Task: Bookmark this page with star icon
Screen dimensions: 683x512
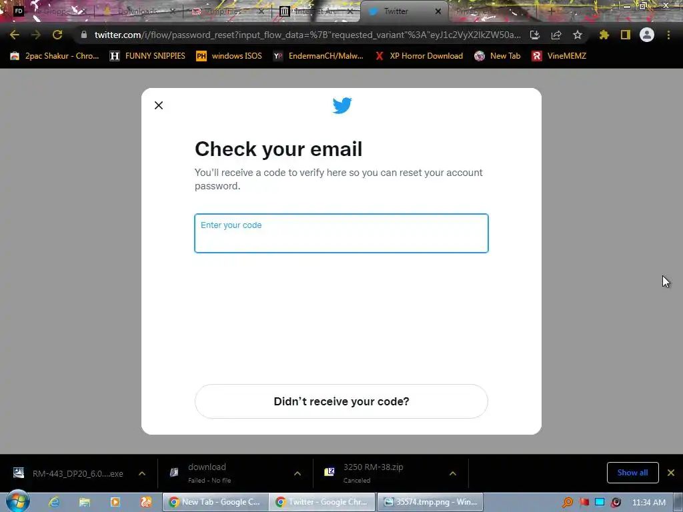Action: [x=578, y=35]
